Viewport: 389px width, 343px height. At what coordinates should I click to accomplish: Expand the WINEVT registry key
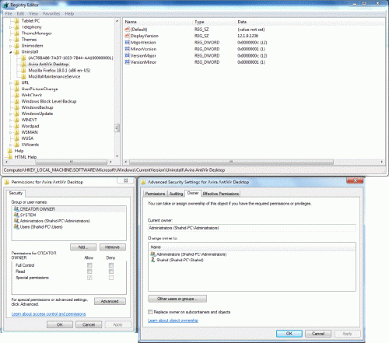click(x=11, y=120)
